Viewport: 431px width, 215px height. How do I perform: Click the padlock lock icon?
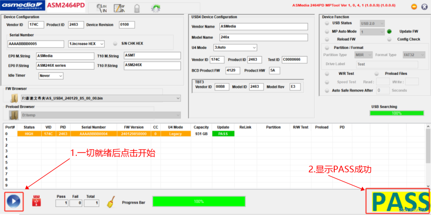pyautogui.click(x=137, y=8)
